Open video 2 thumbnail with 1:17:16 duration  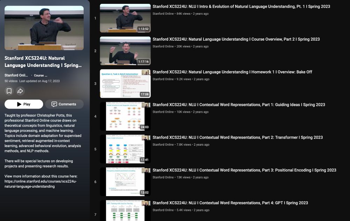tap(125, 51)
